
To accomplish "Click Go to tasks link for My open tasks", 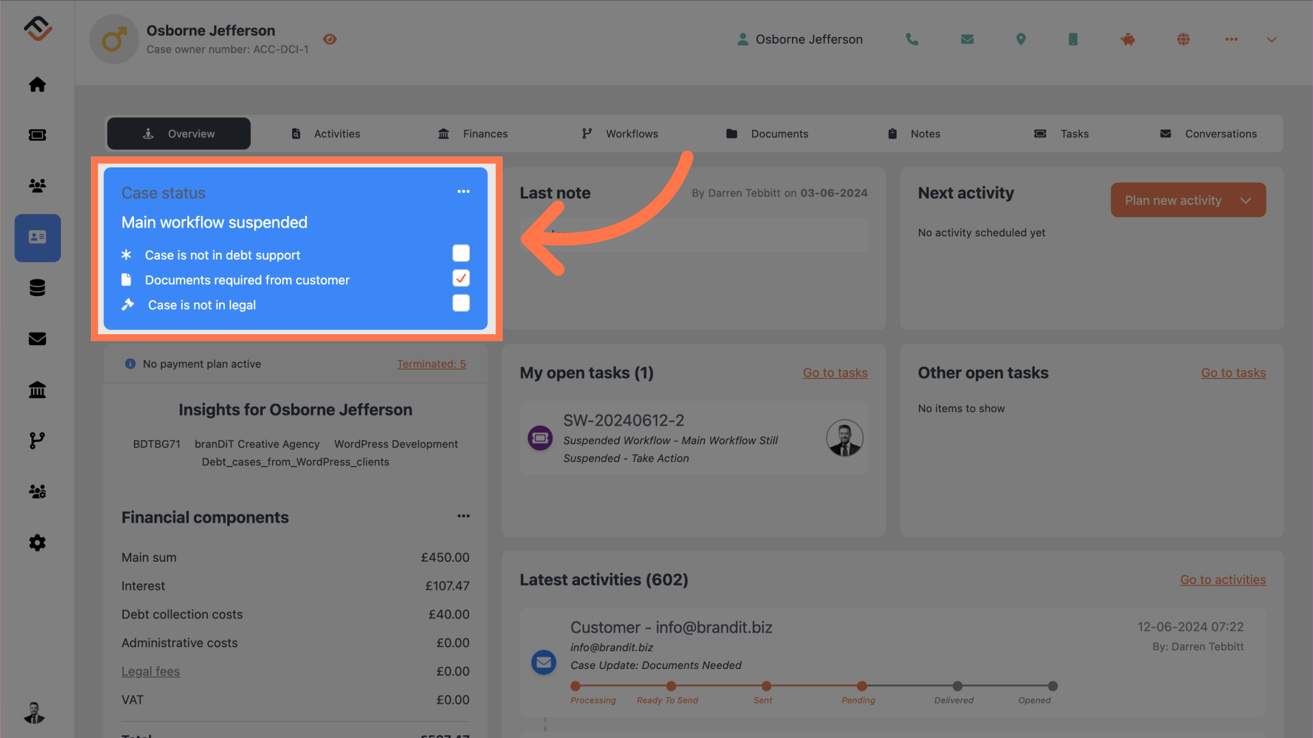I will [x=835, y=371].
